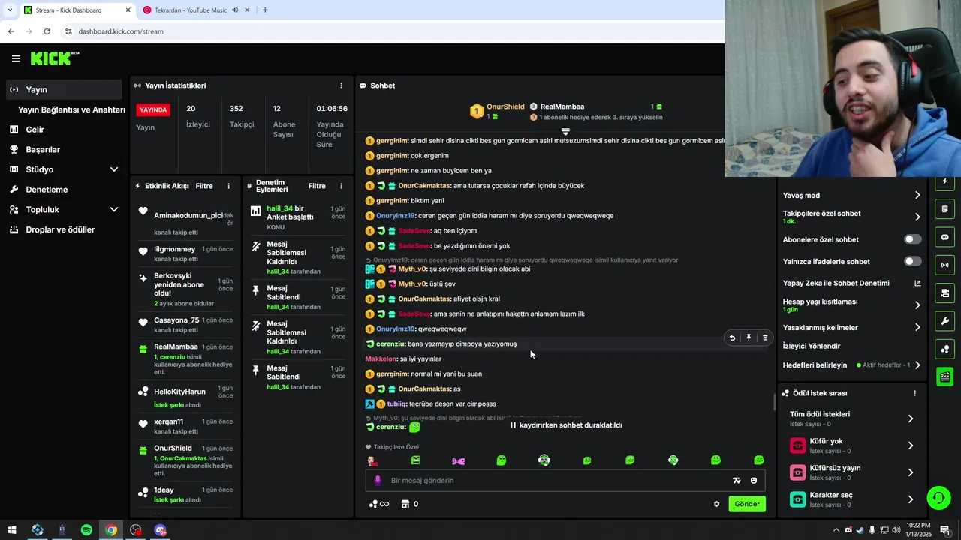
Task: Open the halil_34 Anket başlattı moderation entry
Action: coord(298,217)
